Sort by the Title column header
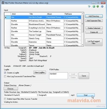Screen dimensions: 107x109 (37, 14)
